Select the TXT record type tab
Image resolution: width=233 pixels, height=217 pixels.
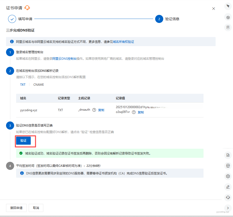tap(23, 85)
